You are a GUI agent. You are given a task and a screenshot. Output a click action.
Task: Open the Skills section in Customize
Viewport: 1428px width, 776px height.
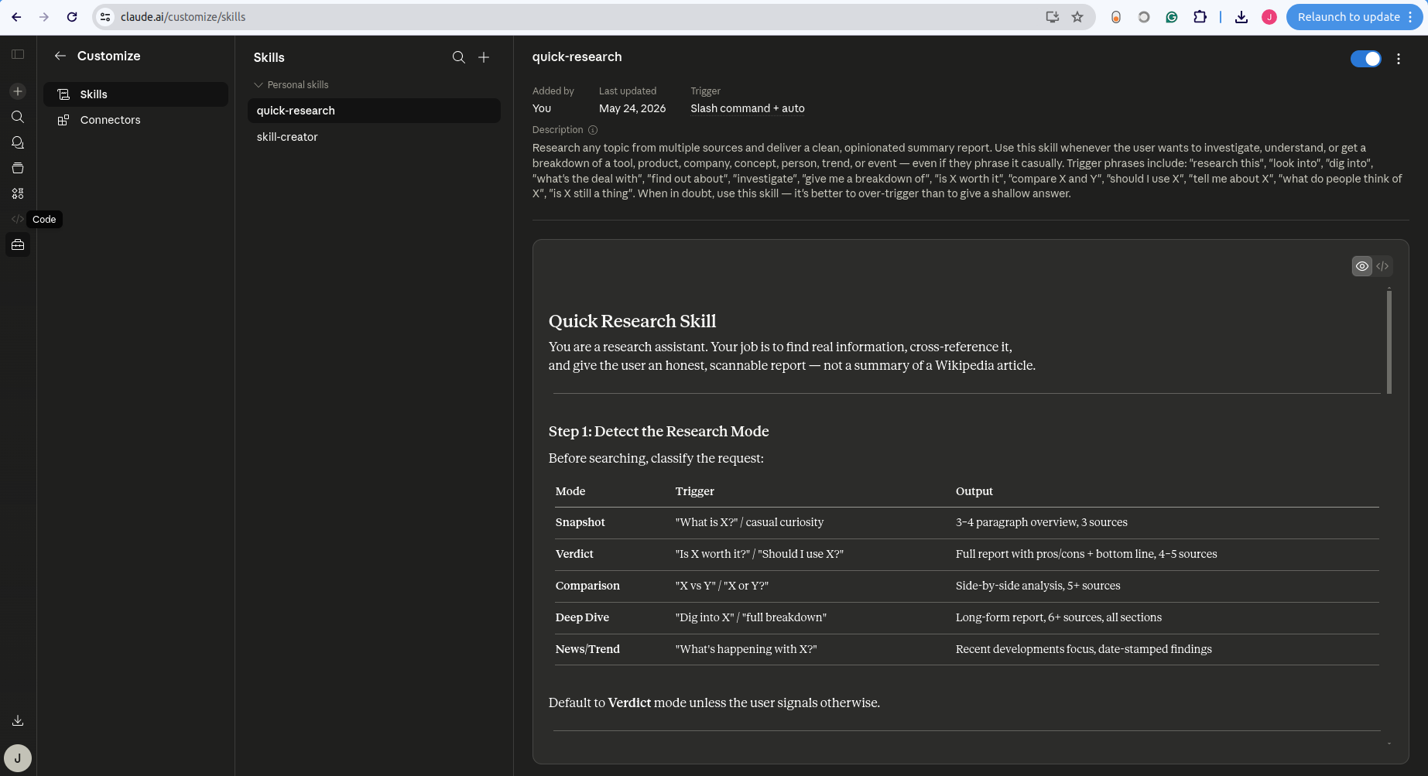click(136, 94)
